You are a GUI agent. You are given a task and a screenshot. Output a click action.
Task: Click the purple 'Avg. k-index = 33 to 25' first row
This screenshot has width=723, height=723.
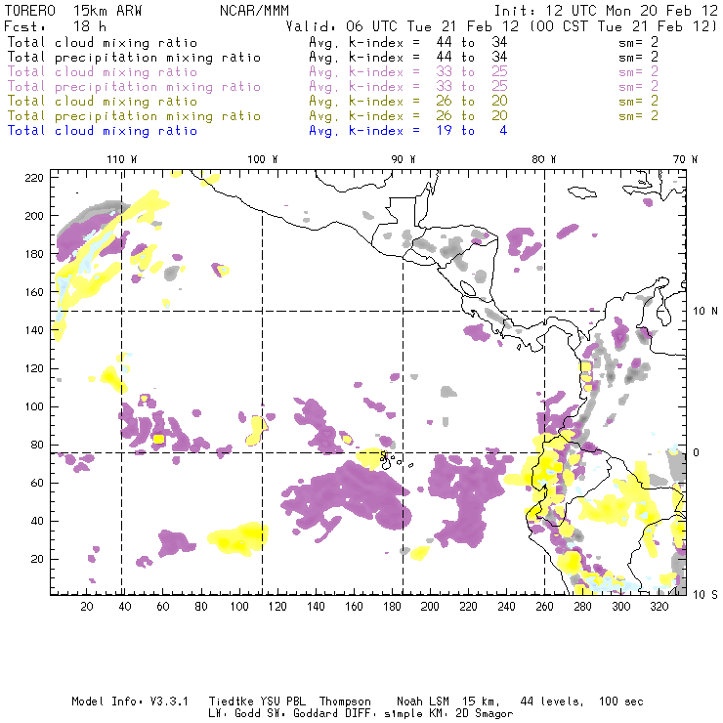pyautogui.click(x=408, y=72)
